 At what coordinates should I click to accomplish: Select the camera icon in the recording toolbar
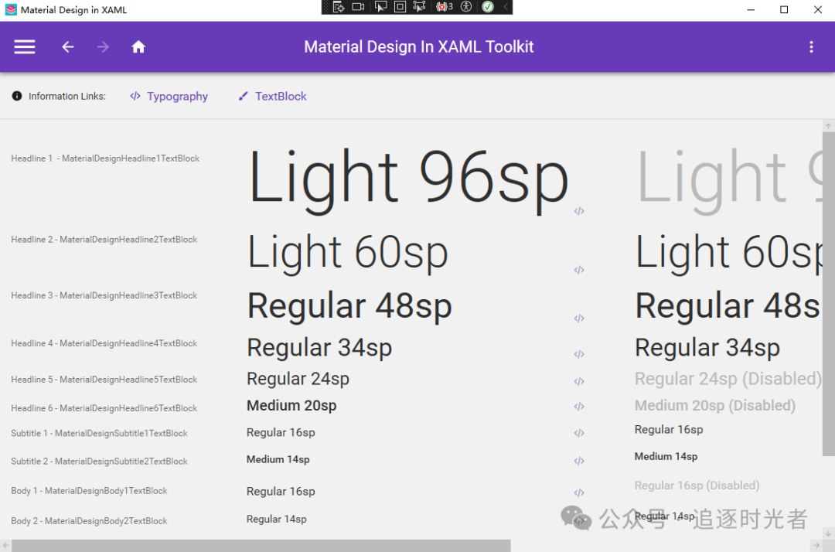(x=358, y=6)
